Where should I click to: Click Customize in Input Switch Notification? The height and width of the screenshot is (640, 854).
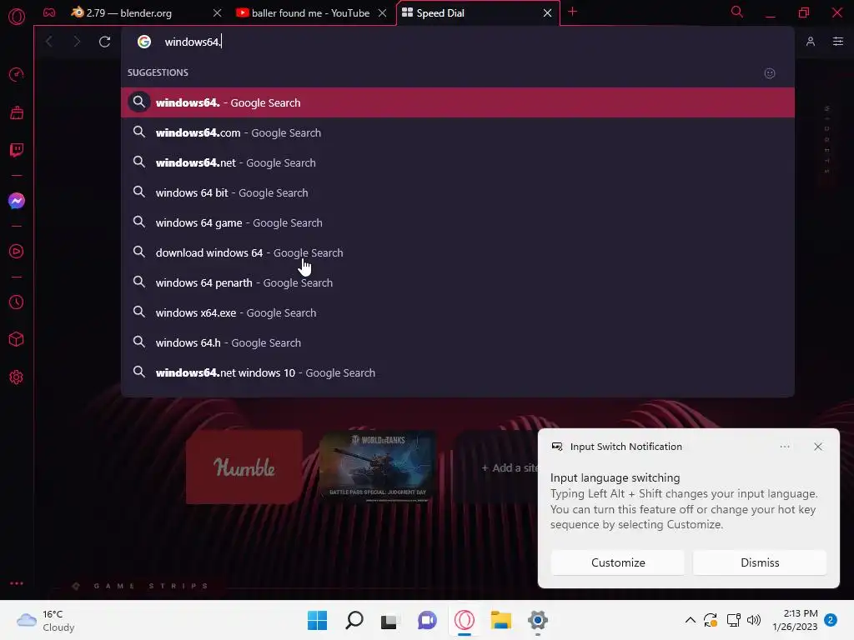pyautogui.click(x=618, y=562)
